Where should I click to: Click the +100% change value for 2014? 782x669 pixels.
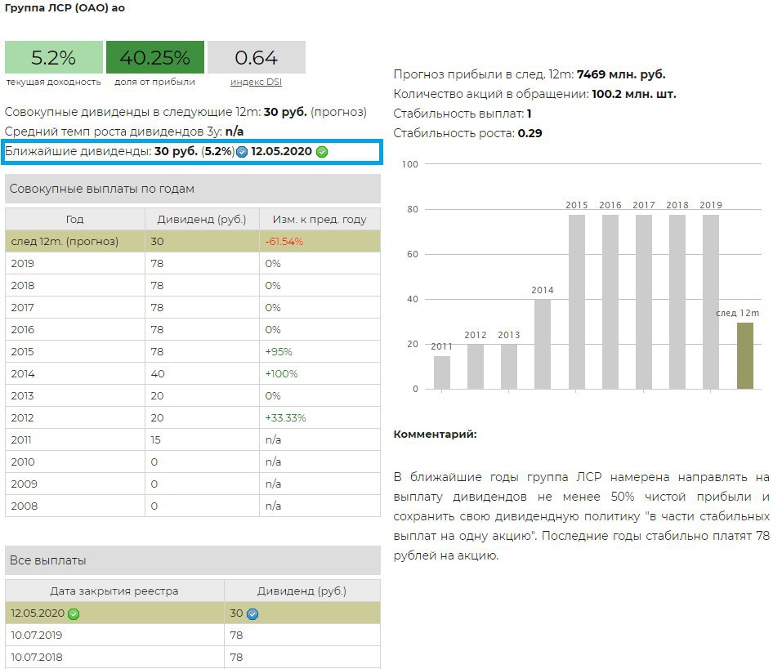point(281,374)
